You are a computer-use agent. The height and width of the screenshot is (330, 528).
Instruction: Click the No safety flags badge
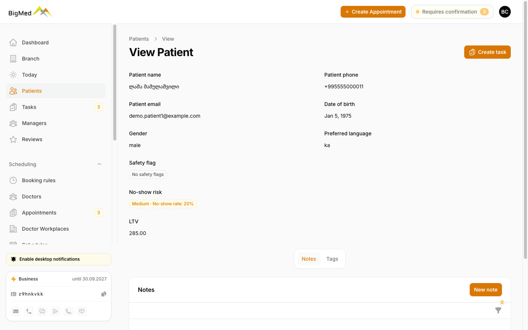pyautogui.click(x=148, y=175)
